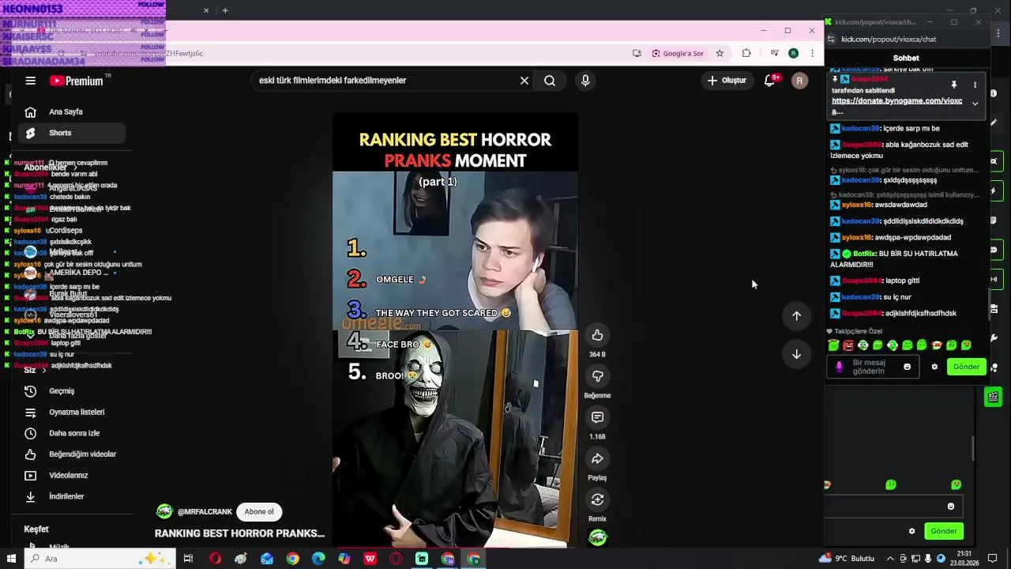Screen dimensions: 1011x569
Task: Open the Oluştur create button
Action: pos(727,81)
